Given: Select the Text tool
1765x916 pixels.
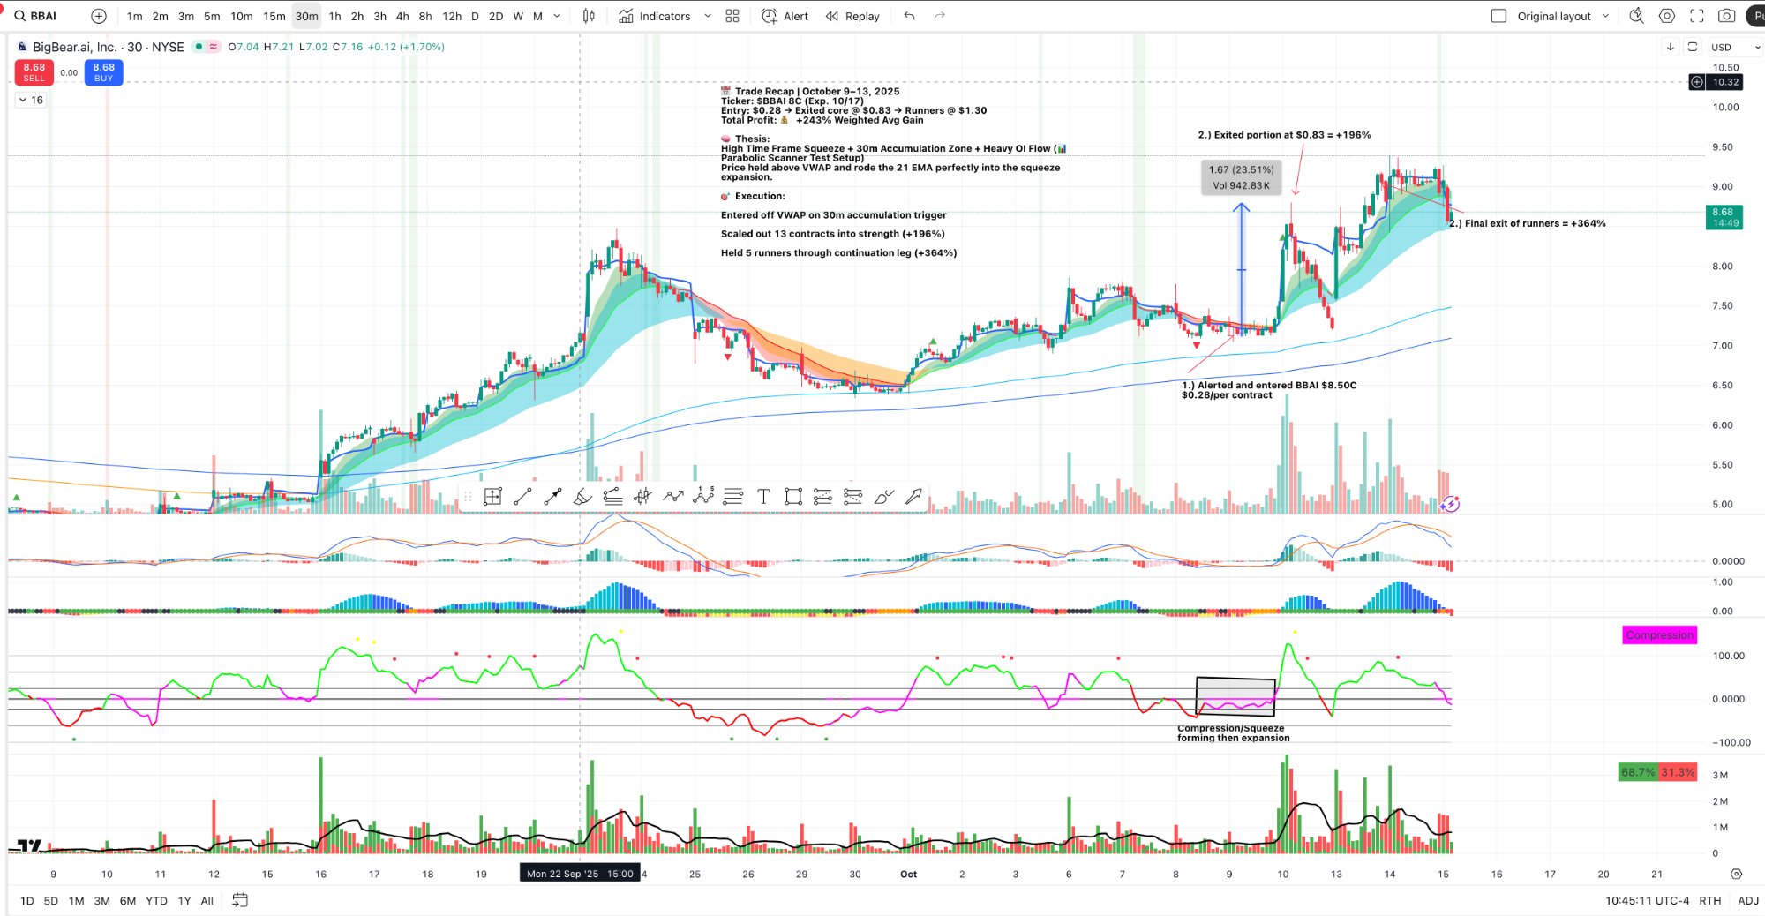Looking at the screenshot, I should (x=763, y=497).
